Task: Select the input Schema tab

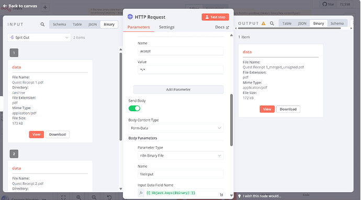Action: (60, 24)
